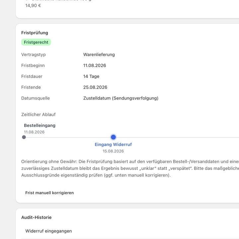Click the Fristbeginn field label
Viewport: 239px width, 239px height.
point(33,65)
